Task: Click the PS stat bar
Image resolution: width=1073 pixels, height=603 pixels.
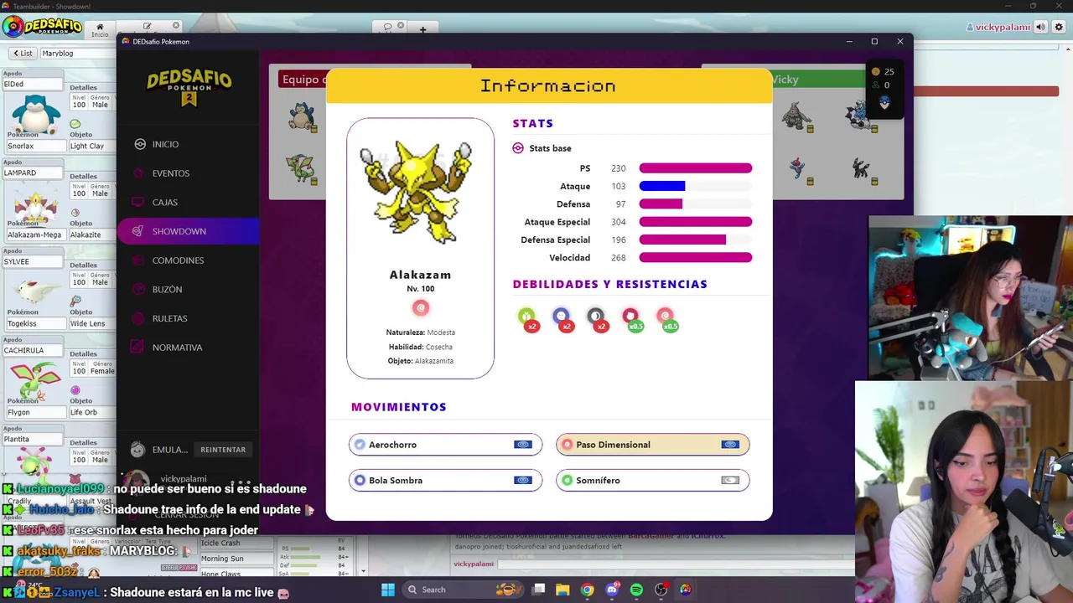Action: (x=696, y=168)
